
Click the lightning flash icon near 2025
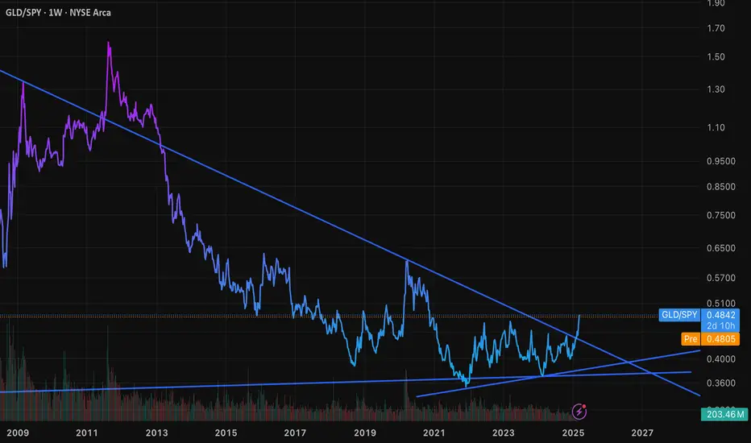click(579, 411)
